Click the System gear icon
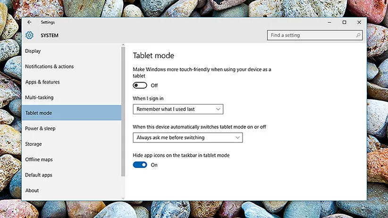This screenshot has height=218, width=388. (x=30, y=35)
